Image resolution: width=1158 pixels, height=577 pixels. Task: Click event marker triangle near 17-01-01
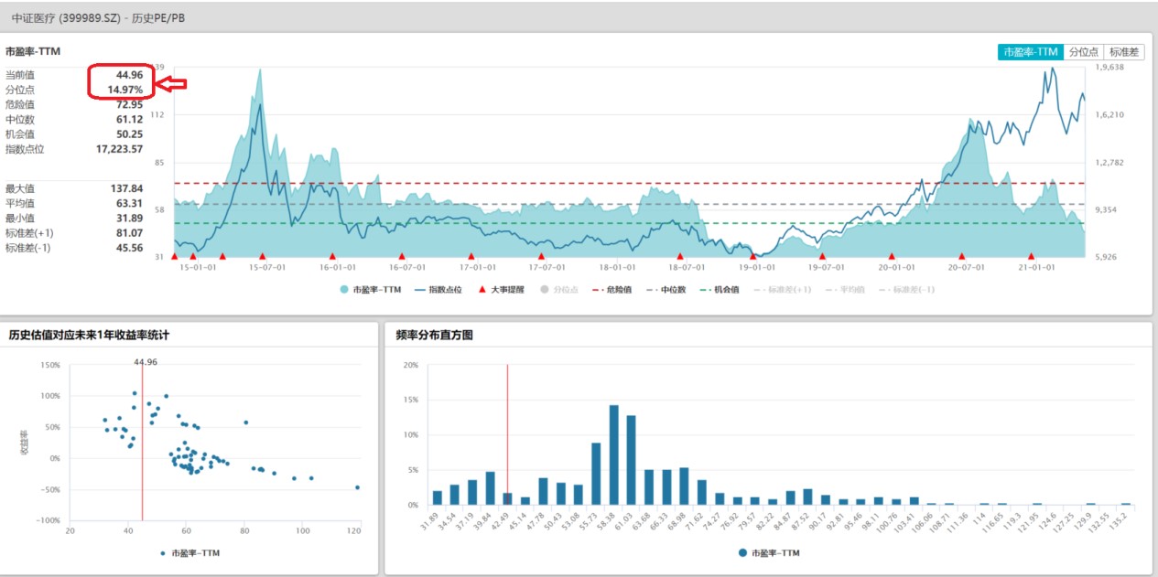[x=471, y=257]
